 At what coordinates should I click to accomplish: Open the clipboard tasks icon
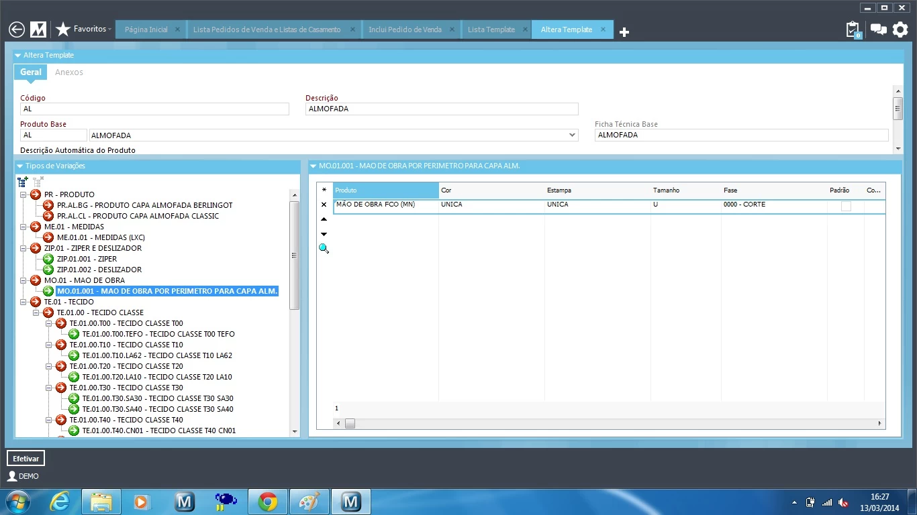[x=853, y=30]
